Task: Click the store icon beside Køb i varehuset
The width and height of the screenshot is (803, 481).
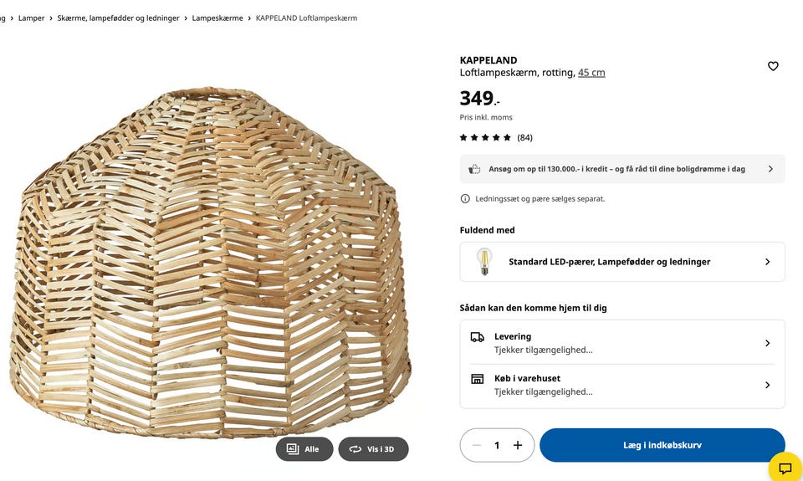Action: (x=477, y=379)
